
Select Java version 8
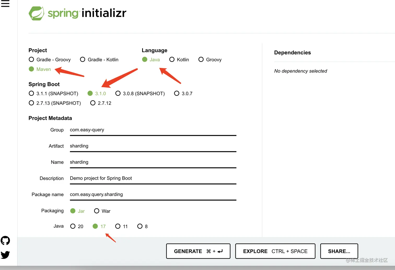[x=142, y=226]
